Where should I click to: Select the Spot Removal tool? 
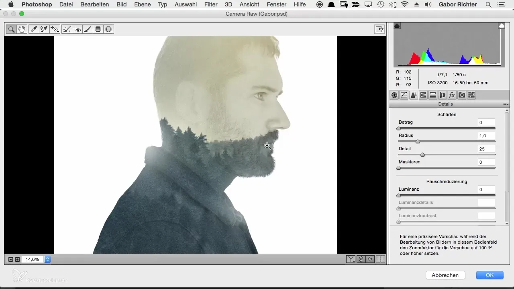click(67, 29)
